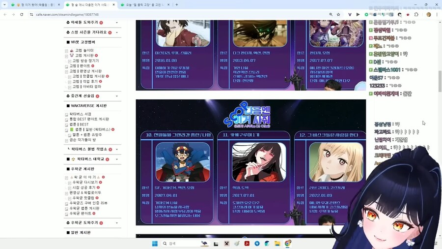Open a new browser tab with plus
Screen dimensions: 442x249
click(x=177, y=4)
